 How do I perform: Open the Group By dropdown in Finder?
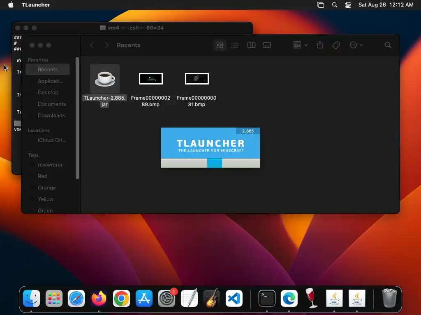pyautogui.click(x=300, y=45)
